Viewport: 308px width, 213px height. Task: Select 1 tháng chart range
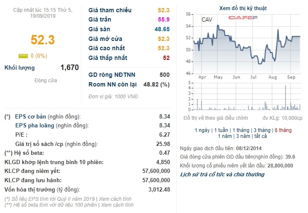click(241, 130)
